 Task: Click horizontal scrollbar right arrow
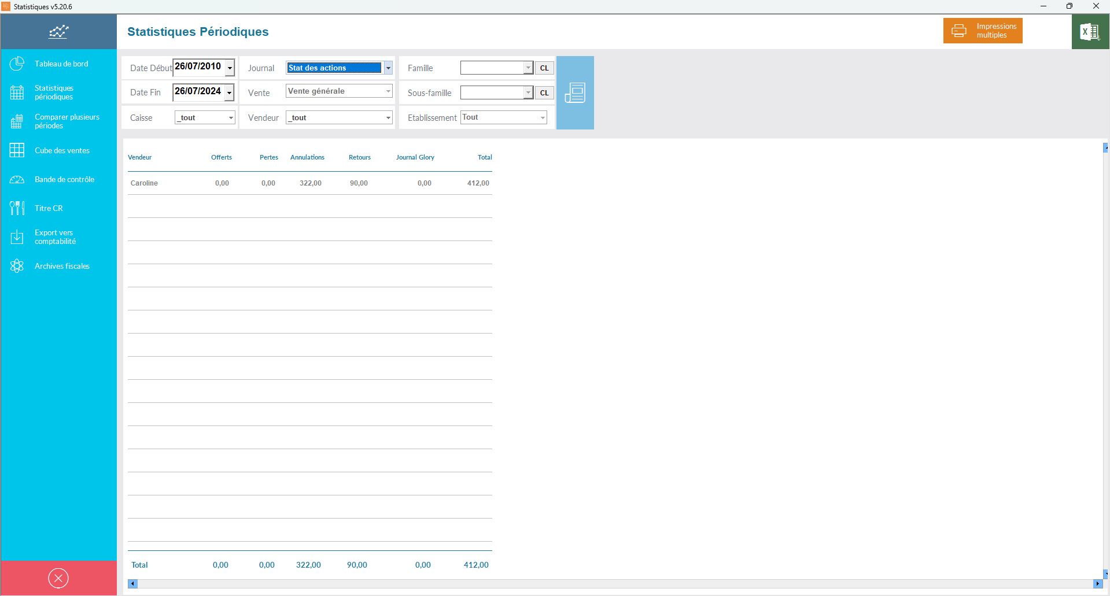point(1097,584)
